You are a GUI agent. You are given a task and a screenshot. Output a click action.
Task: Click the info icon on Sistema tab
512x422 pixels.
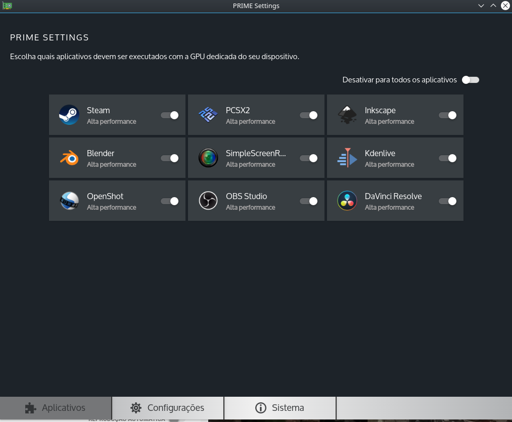[261, 408]
